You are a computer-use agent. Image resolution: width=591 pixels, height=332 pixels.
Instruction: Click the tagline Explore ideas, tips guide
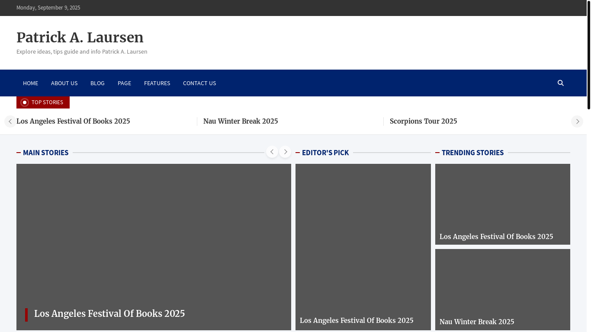82,52
